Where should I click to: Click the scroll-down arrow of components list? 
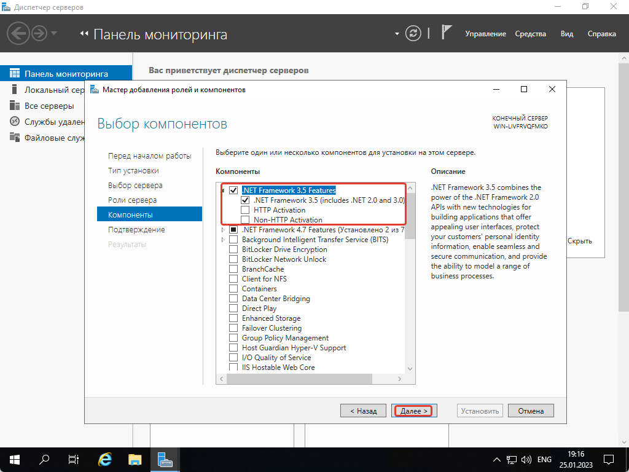tap(410, 369)
